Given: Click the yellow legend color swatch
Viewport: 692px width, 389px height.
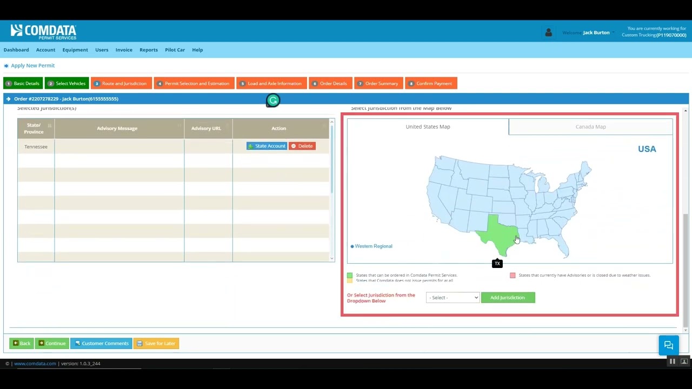Looking at the screenshot, I should pos(350,280).
